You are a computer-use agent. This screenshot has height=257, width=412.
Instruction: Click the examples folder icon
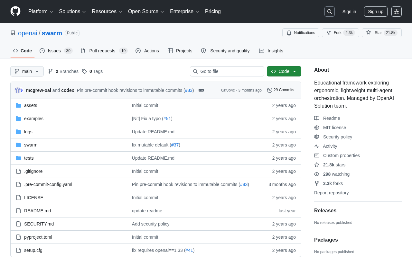[18, 119]
